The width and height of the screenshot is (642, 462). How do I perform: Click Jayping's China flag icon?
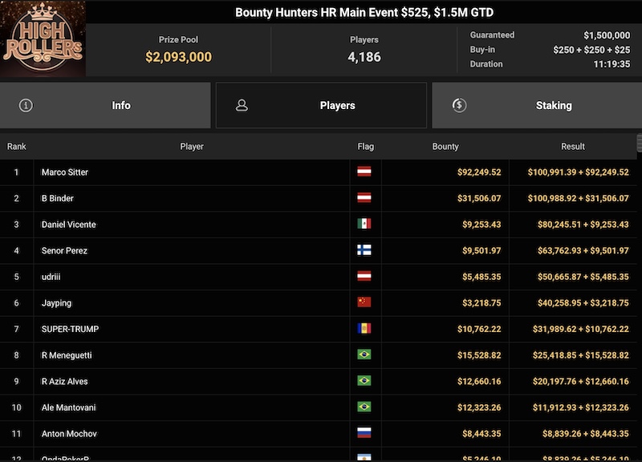click(x=364, y=303)
